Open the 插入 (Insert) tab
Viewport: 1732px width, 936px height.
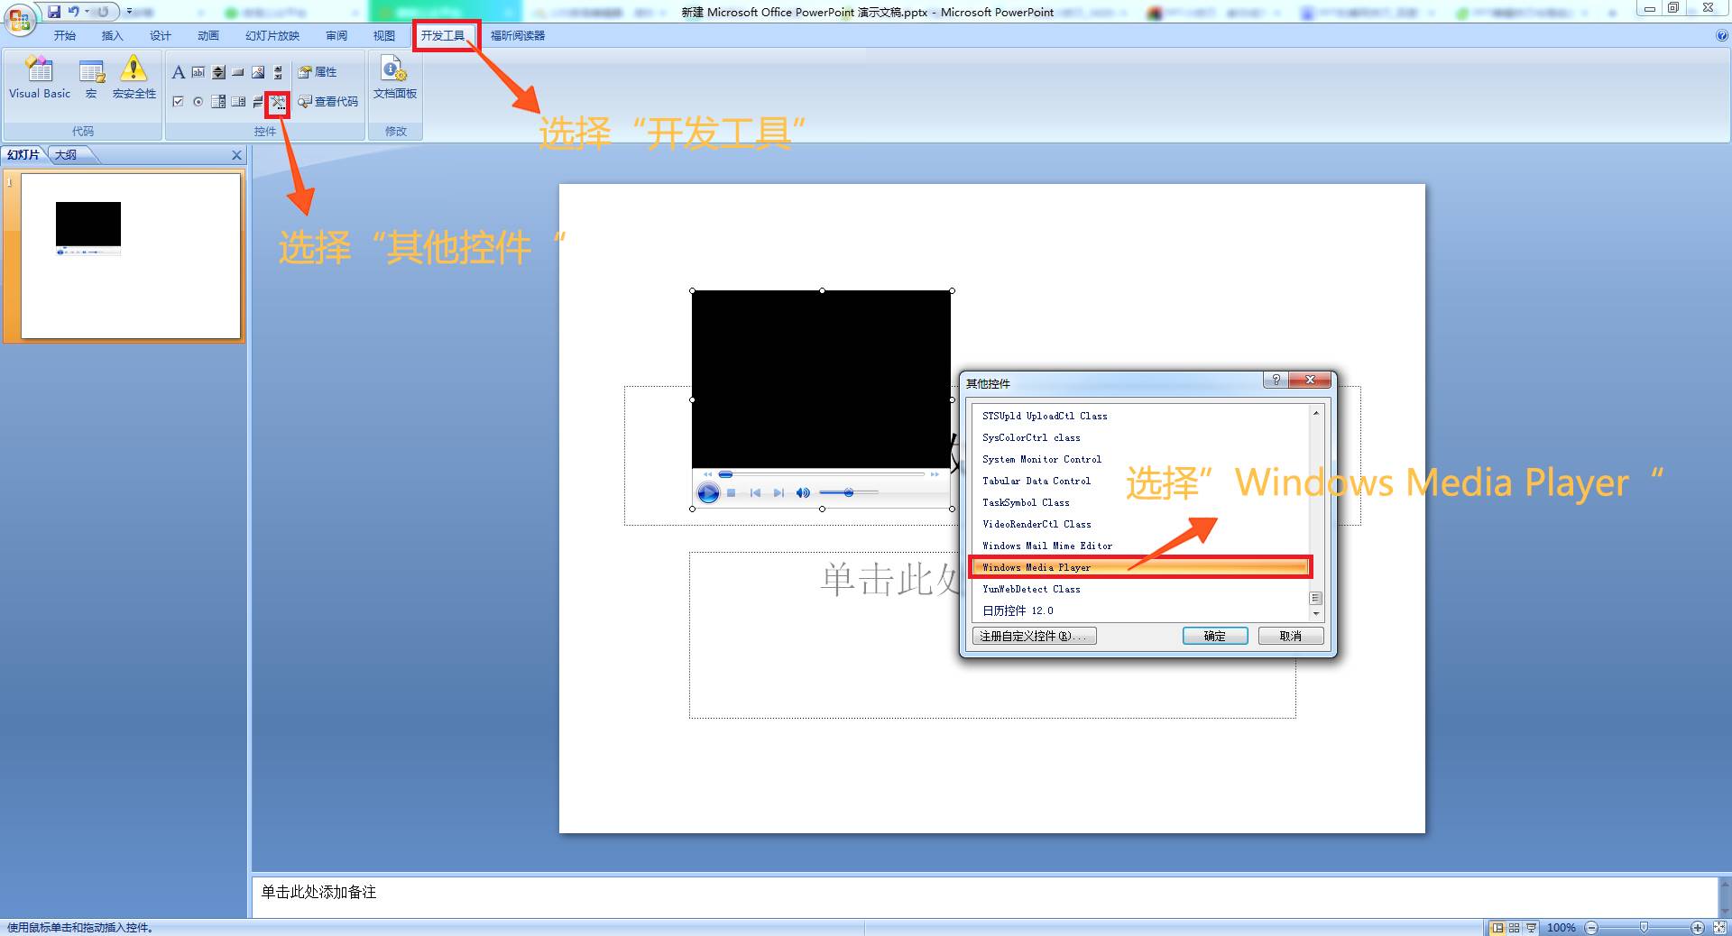click(112, 36)
